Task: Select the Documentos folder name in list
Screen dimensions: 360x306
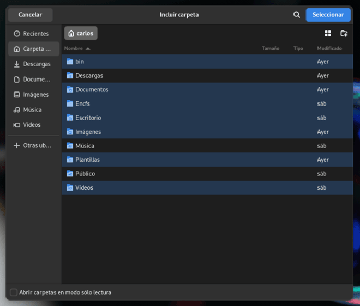Action: [x=92, y=90]
